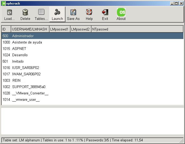
Task: Click the Save As floppy icon
Action: (73, 12)
